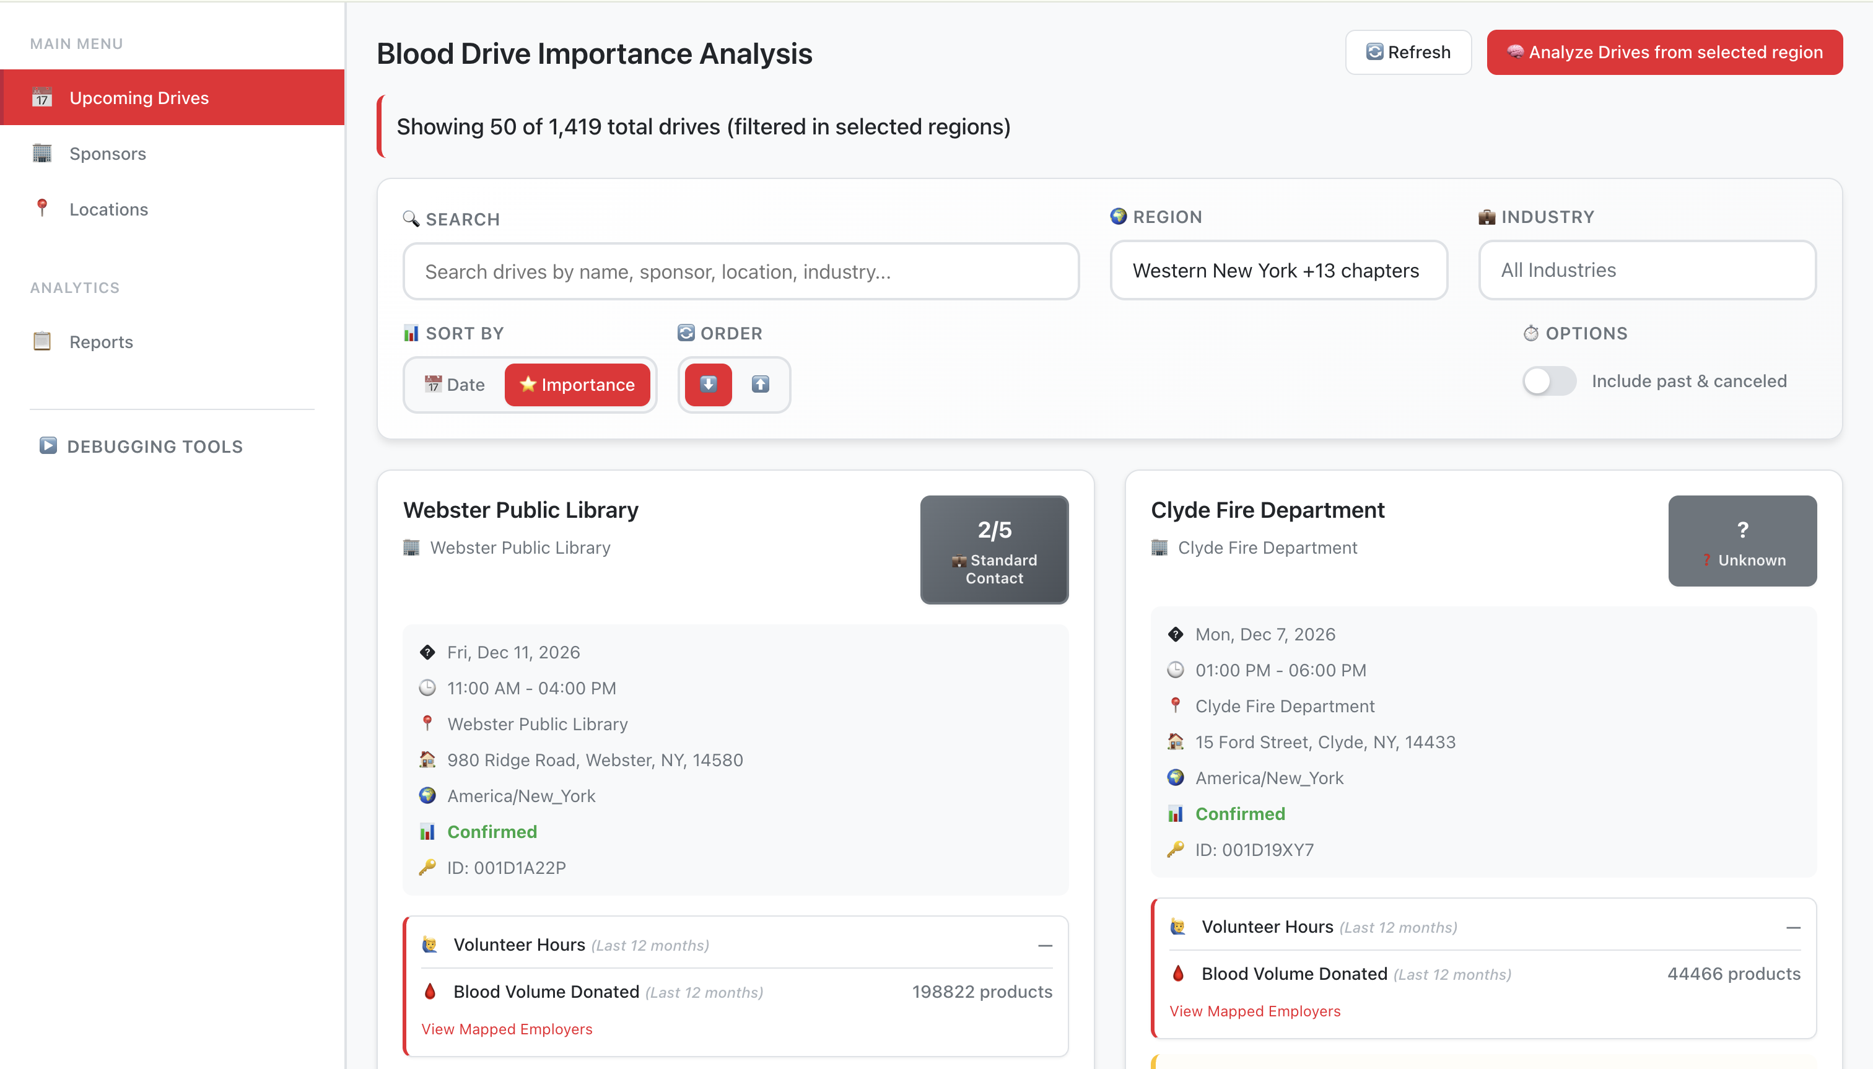This screenshot has height=1069, width=1873.
Task: Focus the search drives input field
Action: (x=741, y=272)
